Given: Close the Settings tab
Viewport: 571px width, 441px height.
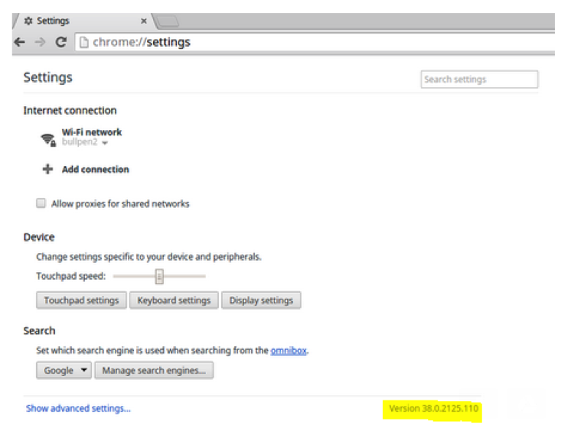Looking at the screenshot, I should click(143, 21).
